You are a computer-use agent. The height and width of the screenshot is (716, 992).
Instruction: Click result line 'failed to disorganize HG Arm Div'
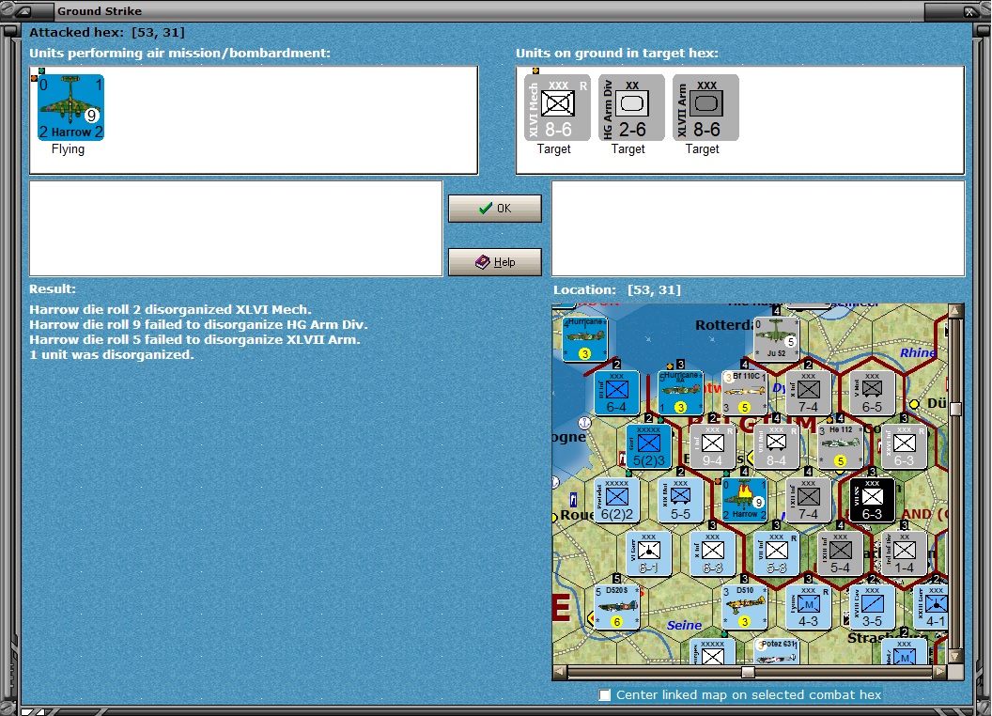click(x=198, y=325)
